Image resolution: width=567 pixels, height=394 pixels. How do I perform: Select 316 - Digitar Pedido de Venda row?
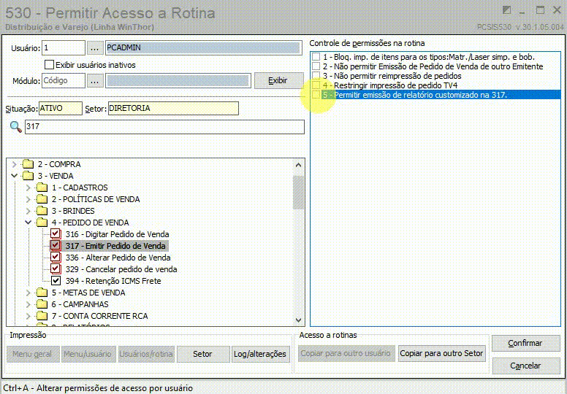tap(117, 234)
